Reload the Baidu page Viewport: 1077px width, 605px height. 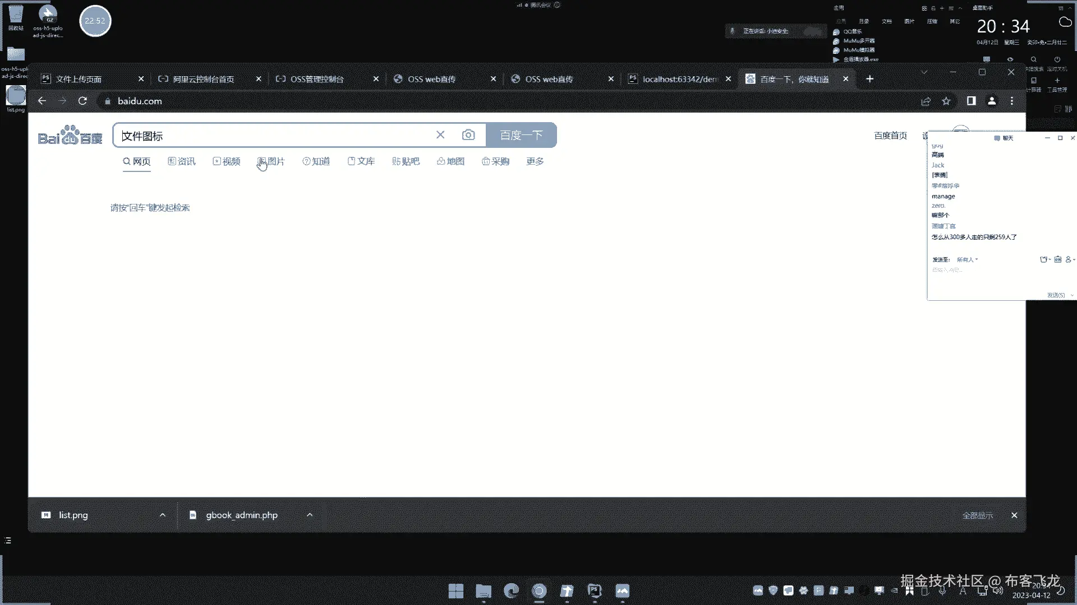[82, 101]
